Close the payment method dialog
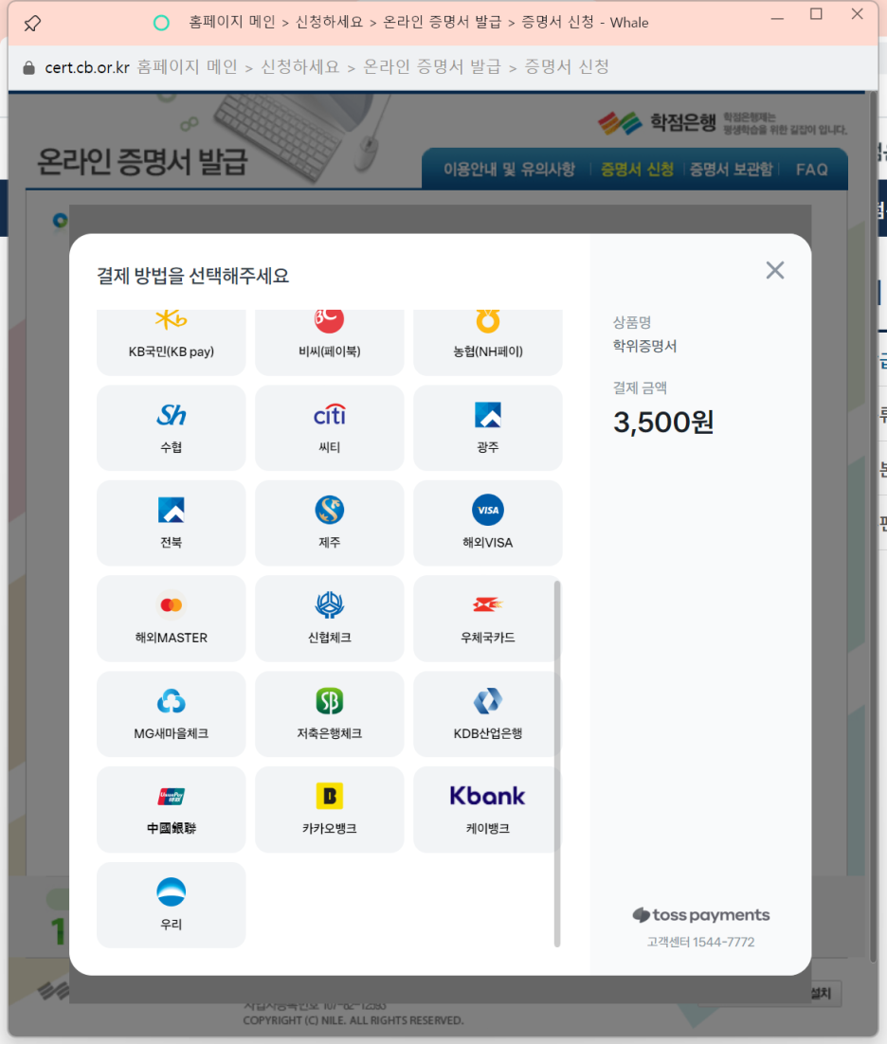The width and height of the screenshot is (887, 1044). point(774,270)
